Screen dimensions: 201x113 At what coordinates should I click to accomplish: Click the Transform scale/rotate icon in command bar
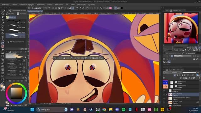click(x=62, y=8)
